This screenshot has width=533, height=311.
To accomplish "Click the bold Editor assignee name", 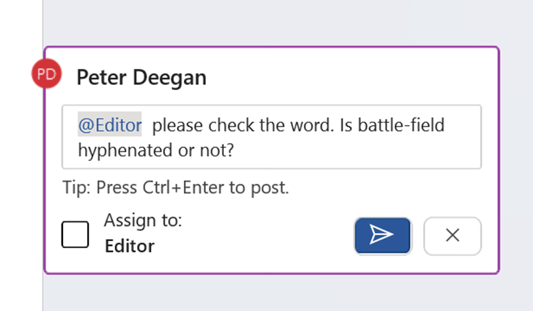I will point(129,246).
